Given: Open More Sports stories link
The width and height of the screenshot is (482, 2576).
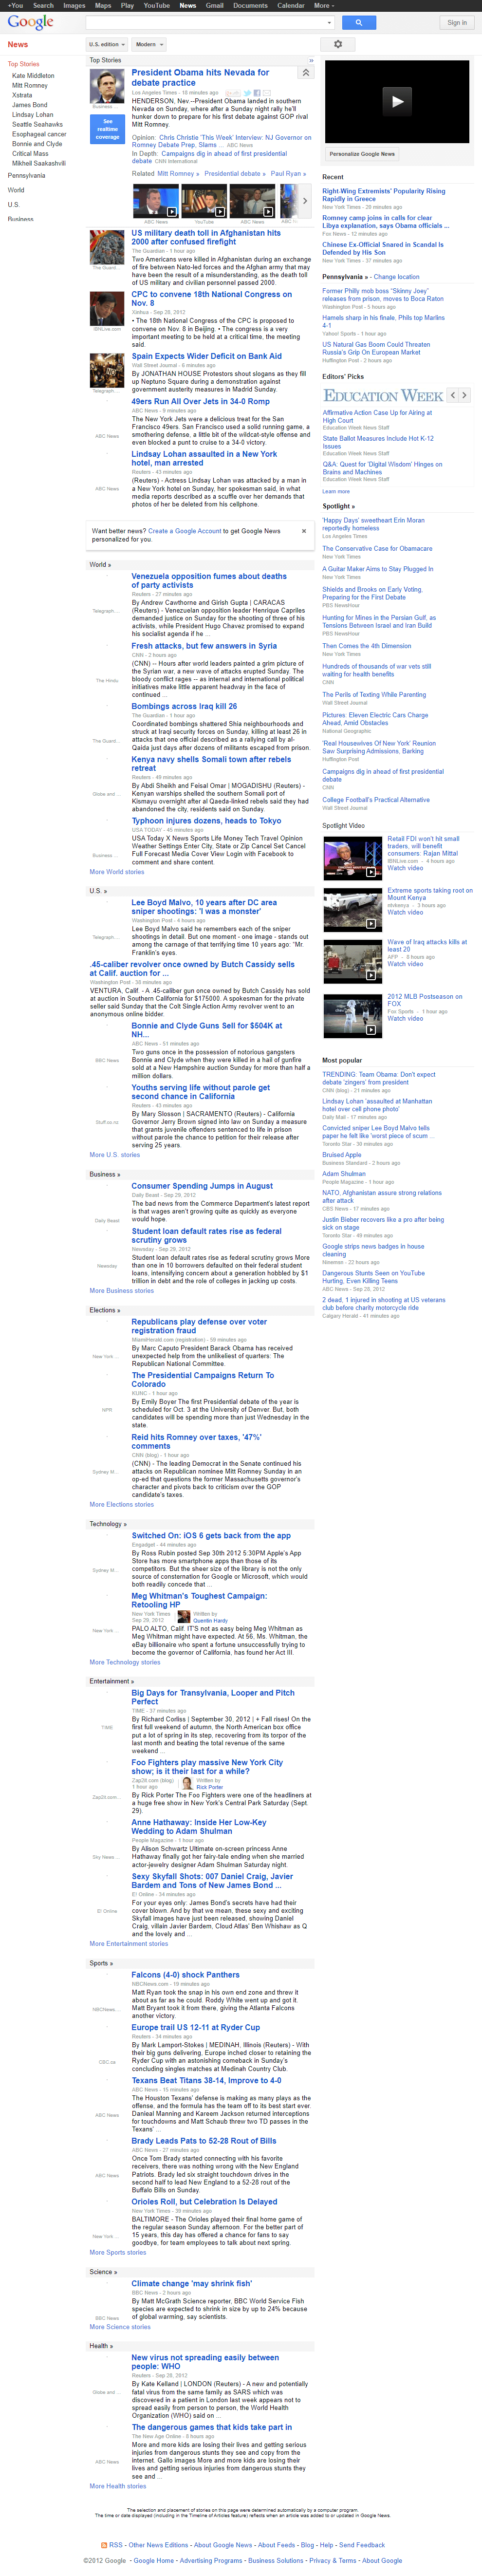Looking at the screenshot, I should [118, 2253].
